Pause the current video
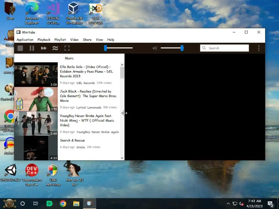This screenshot has width=279, height=209. tap(32, 48)
